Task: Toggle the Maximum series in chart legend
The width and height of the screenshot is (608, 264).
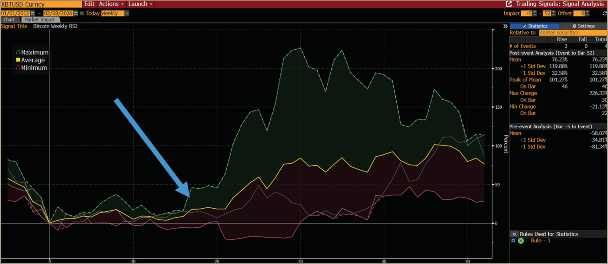Action: click(32, 52)
